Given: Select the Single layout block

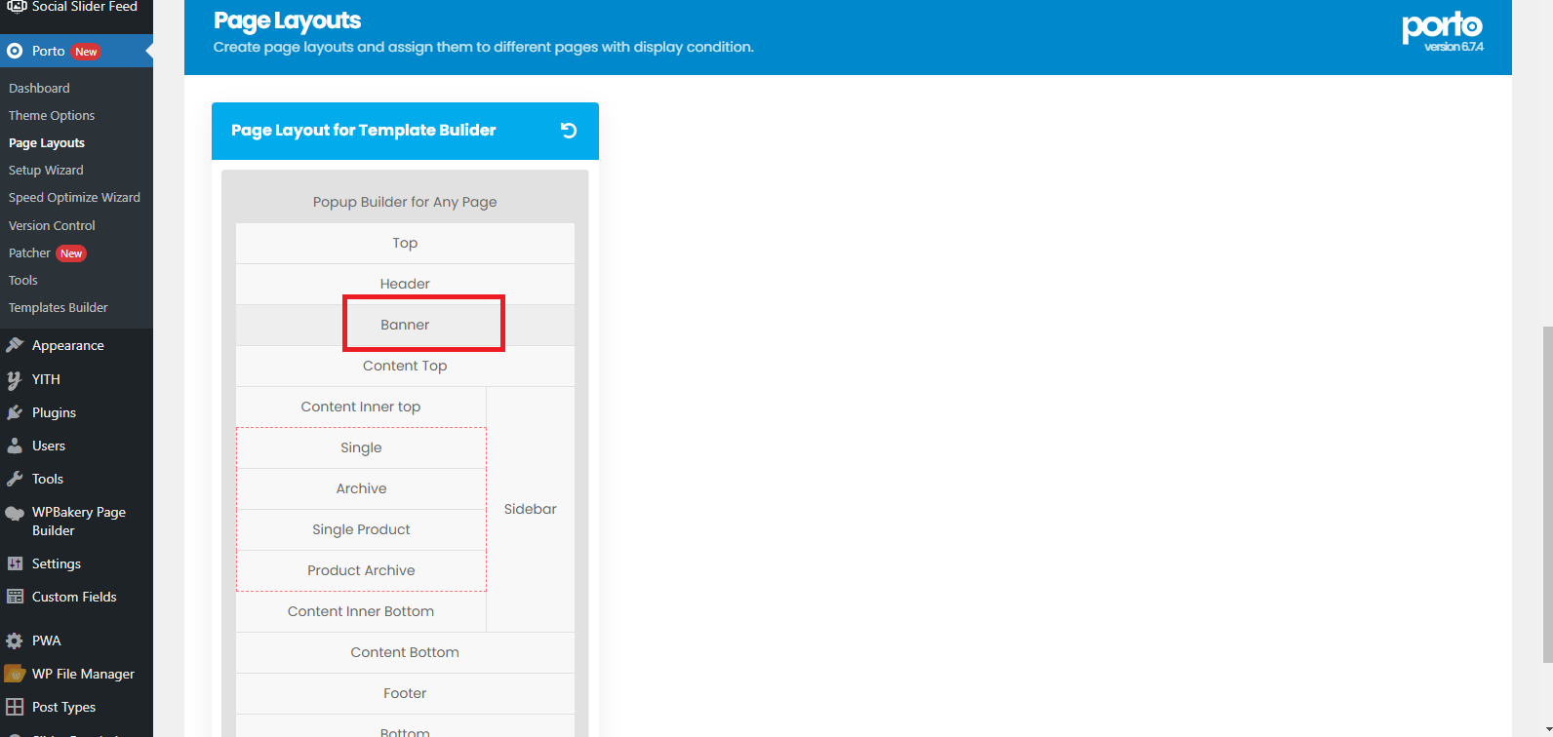Looking at the screenshot, I should [361, 447].
